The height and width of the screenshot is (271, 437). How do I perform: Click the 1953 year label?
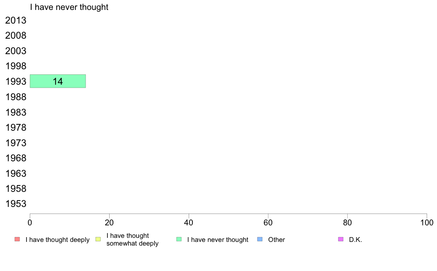[x=16, y=204]
